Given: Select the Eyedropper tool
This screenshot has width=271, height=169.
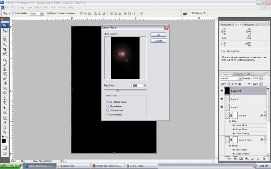Looking at the screenshot, I should point(5,123).
